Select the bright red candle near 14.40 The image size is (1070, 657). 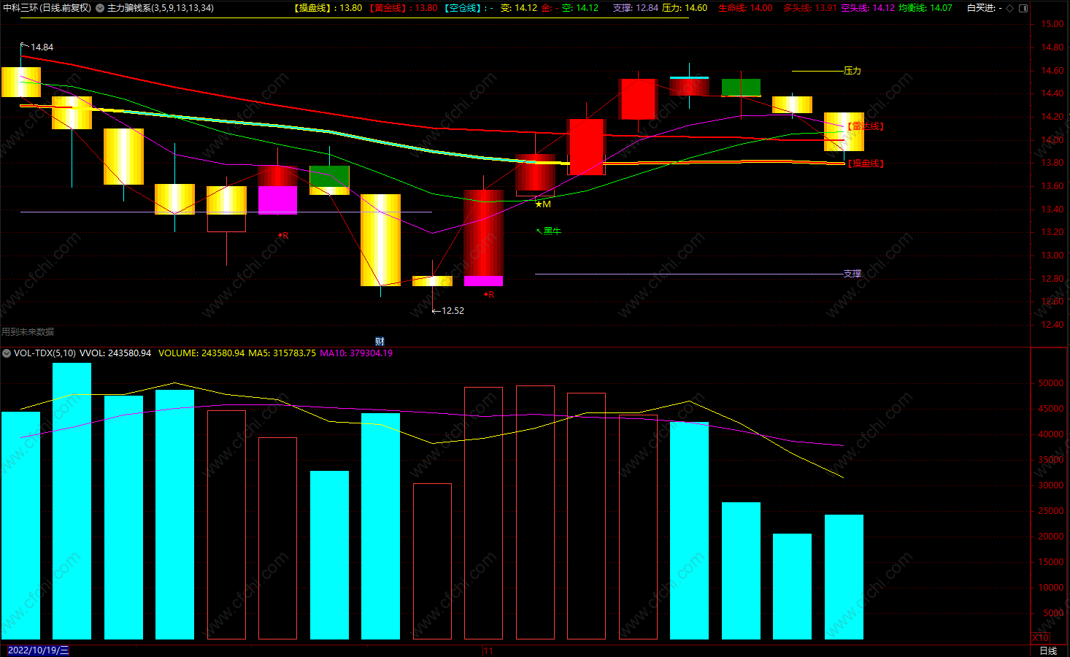pos(638,99)
